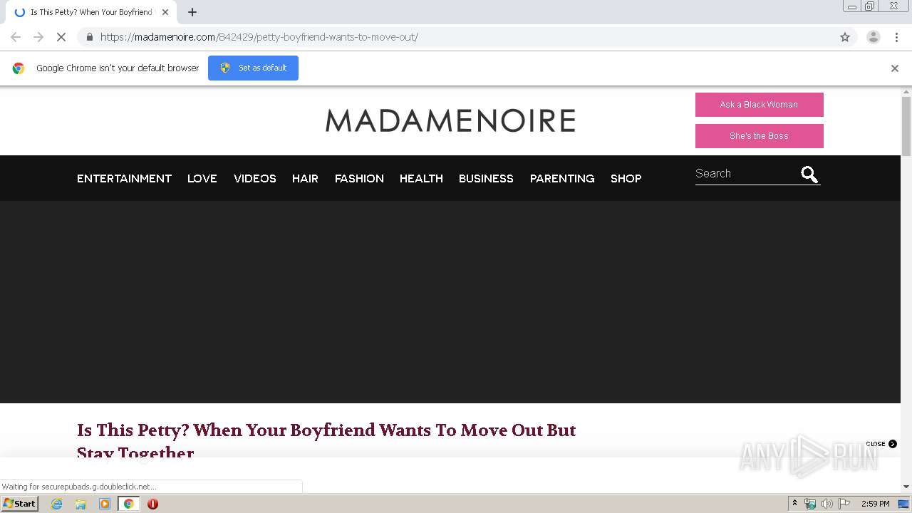This screenshot has width=912, height=513.
Task: Open the SHOP section
Action: 626,179
